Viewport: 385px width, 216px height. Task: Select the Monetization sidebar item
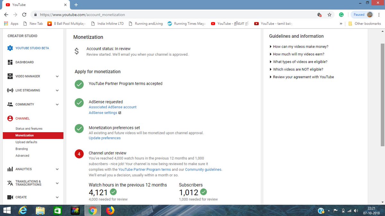33,135
